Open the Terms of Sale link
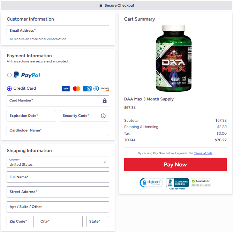Image resolution: width=233 pixels, height=232 pixels. pos(203,153)
